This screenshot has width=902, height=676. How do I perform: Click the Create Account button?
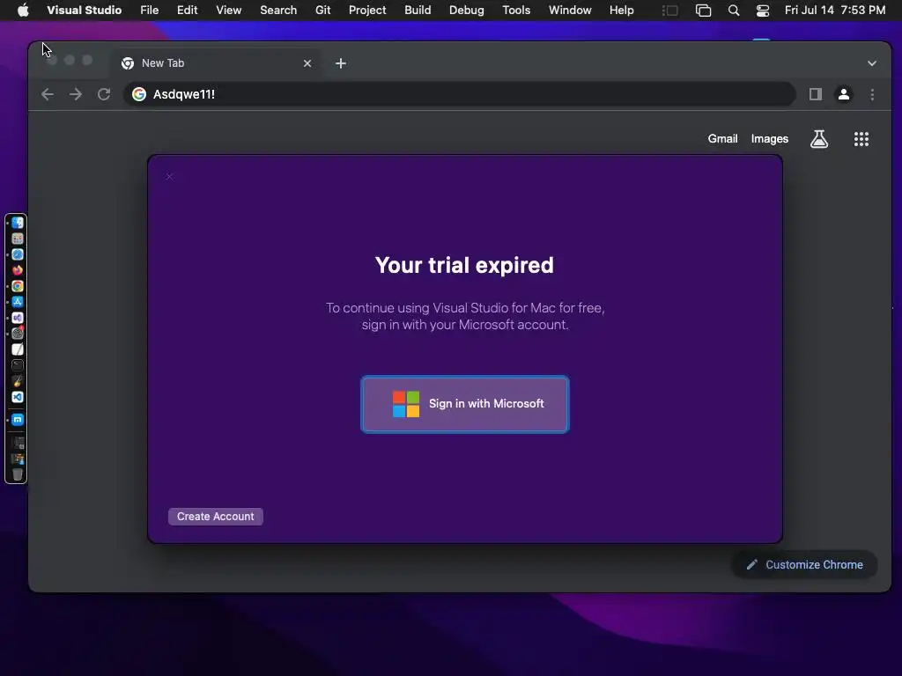[215, 516]
